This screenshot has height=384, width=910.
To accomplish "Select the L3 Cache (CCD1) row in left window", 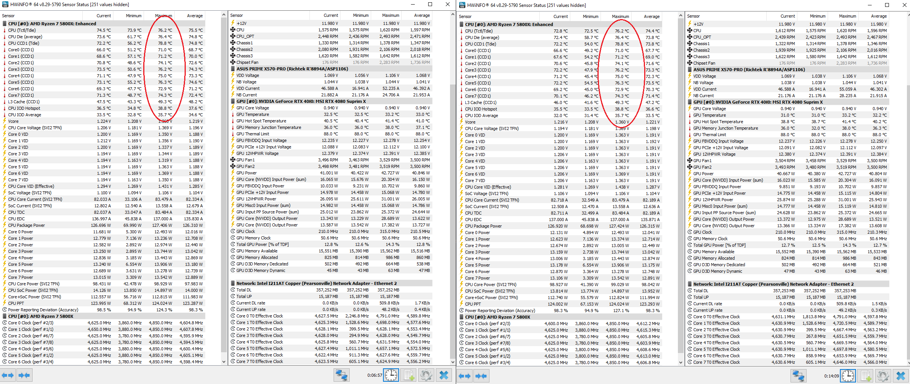I will point(103,102).
